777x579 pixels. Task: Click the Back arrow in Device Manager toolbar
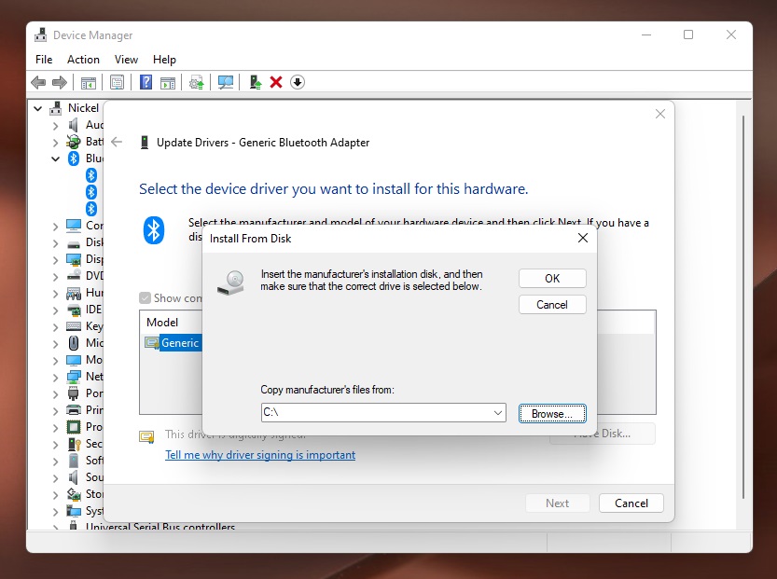[38, 82]
